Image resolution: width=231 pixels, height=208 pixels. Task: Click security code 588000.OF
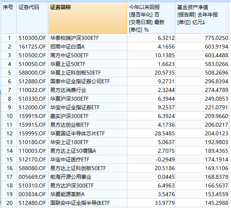(32, 73)
